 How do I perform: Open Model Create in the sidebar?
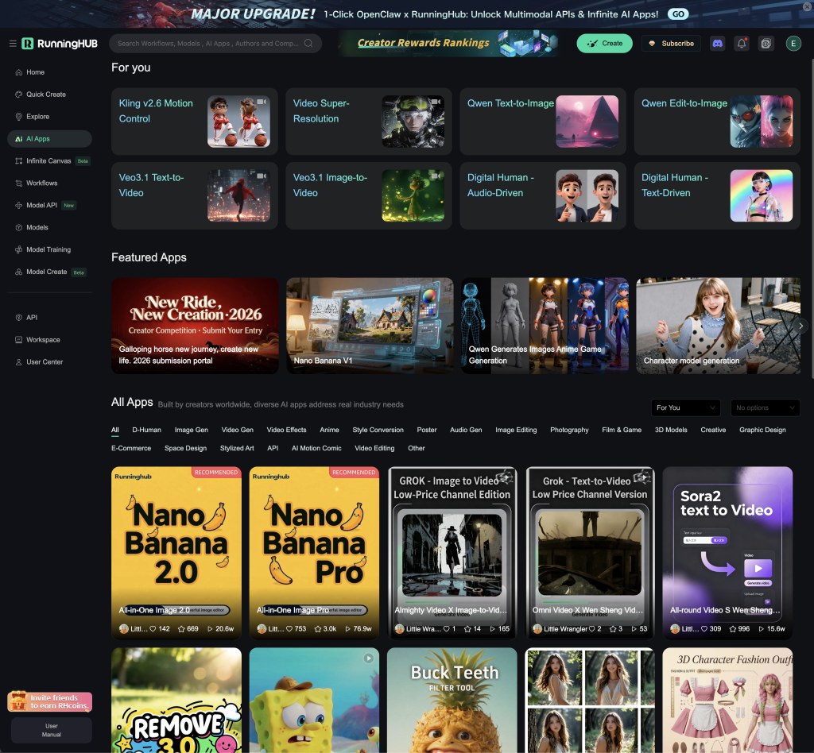point(49,272)
